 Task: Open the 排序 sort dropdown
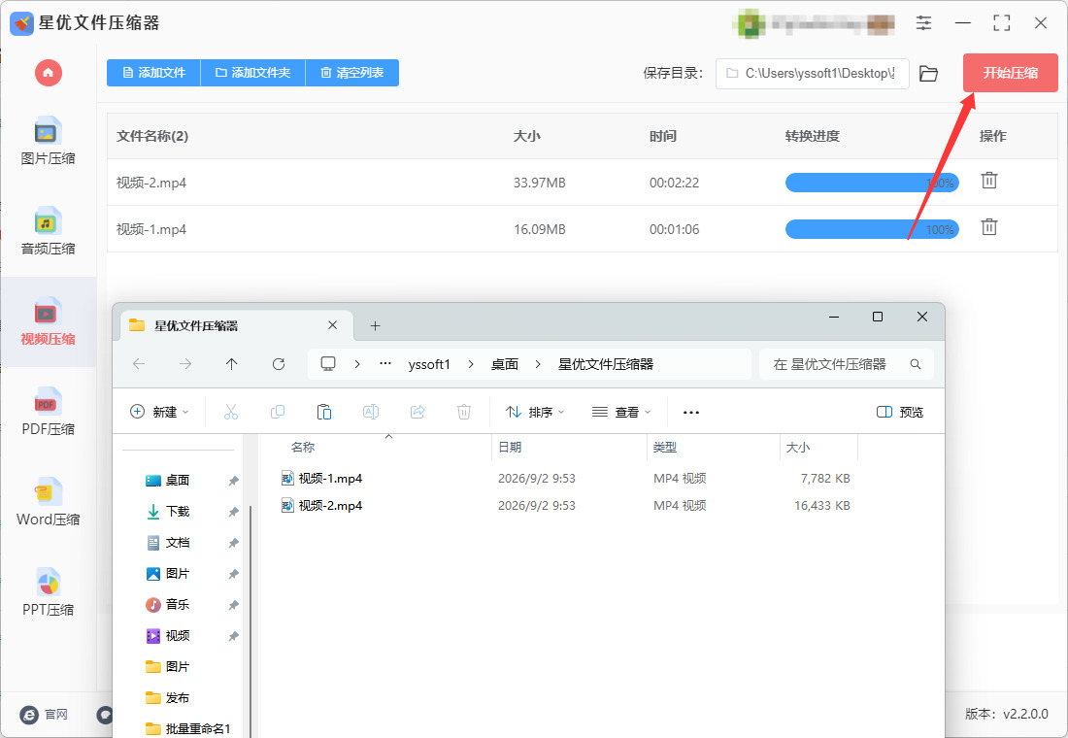point(535,412)
